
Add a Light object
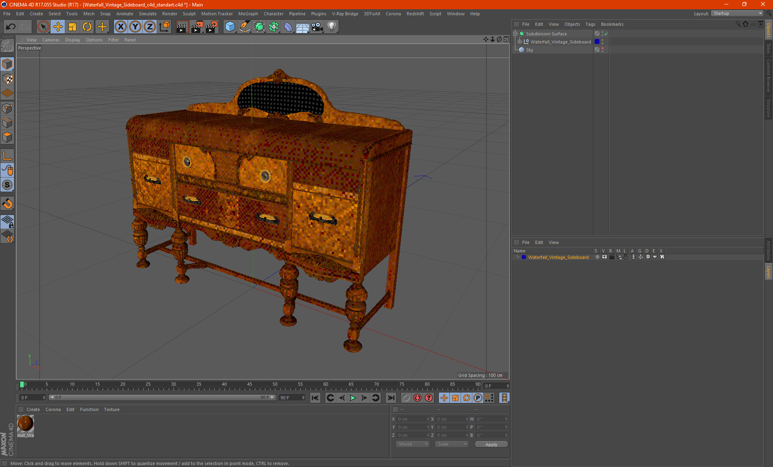(x=332, y=27)
